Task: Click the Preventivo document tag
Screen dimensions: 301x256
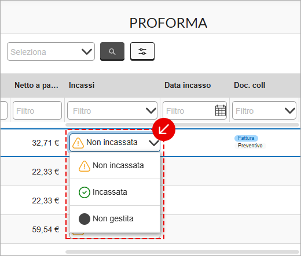Action: click(250, 146)
